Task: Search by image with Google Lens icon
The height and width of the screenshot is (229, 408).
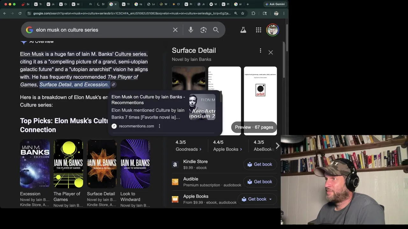Action: click(x=203, y=30)
